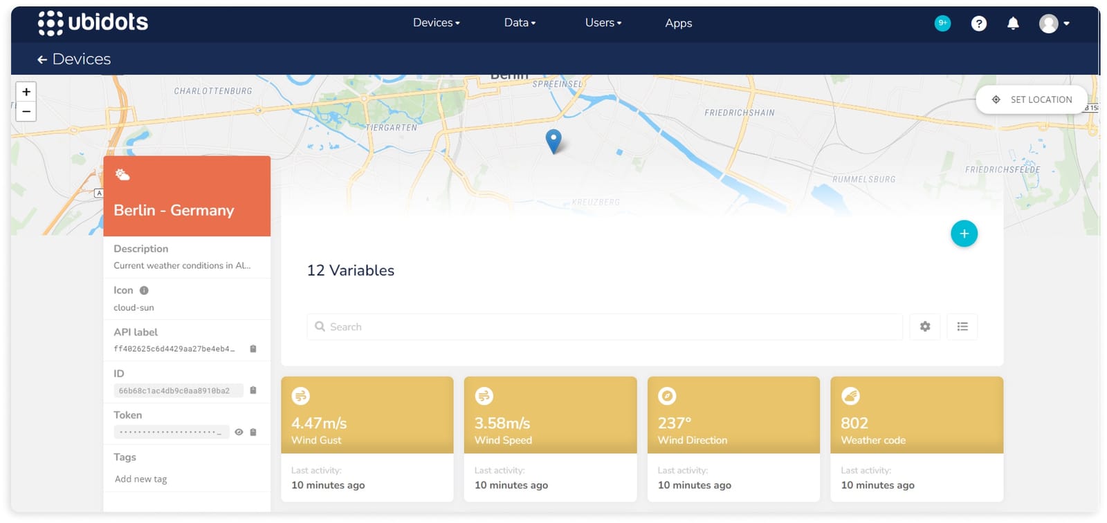Open variables settings gear icon
The width and height of the screenshot is (1107, 523).
tap(925, 327)
